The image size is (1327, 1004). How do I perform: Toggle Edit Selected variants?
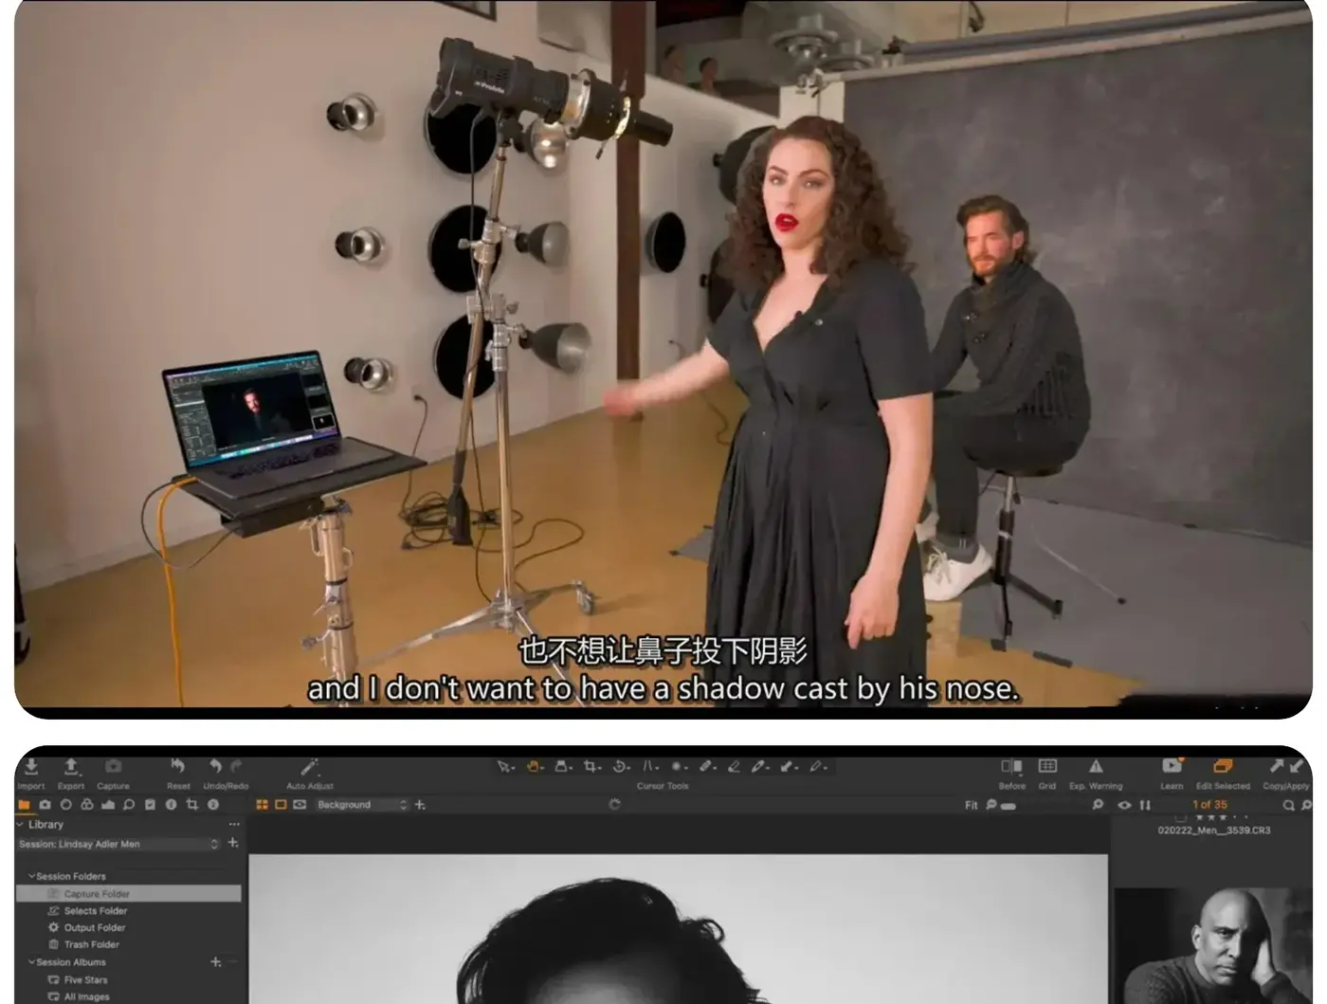point(1223,766)
